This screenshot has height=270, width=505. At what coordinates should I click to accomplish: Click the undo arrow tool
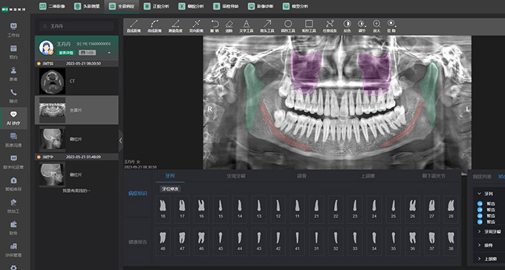(215, 26)
